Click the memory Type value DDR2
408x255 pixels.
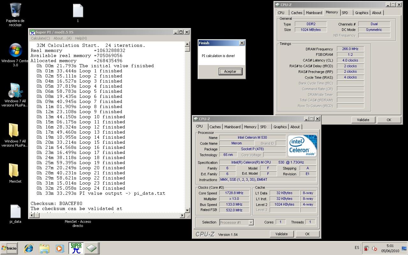[x=311, y=24]
